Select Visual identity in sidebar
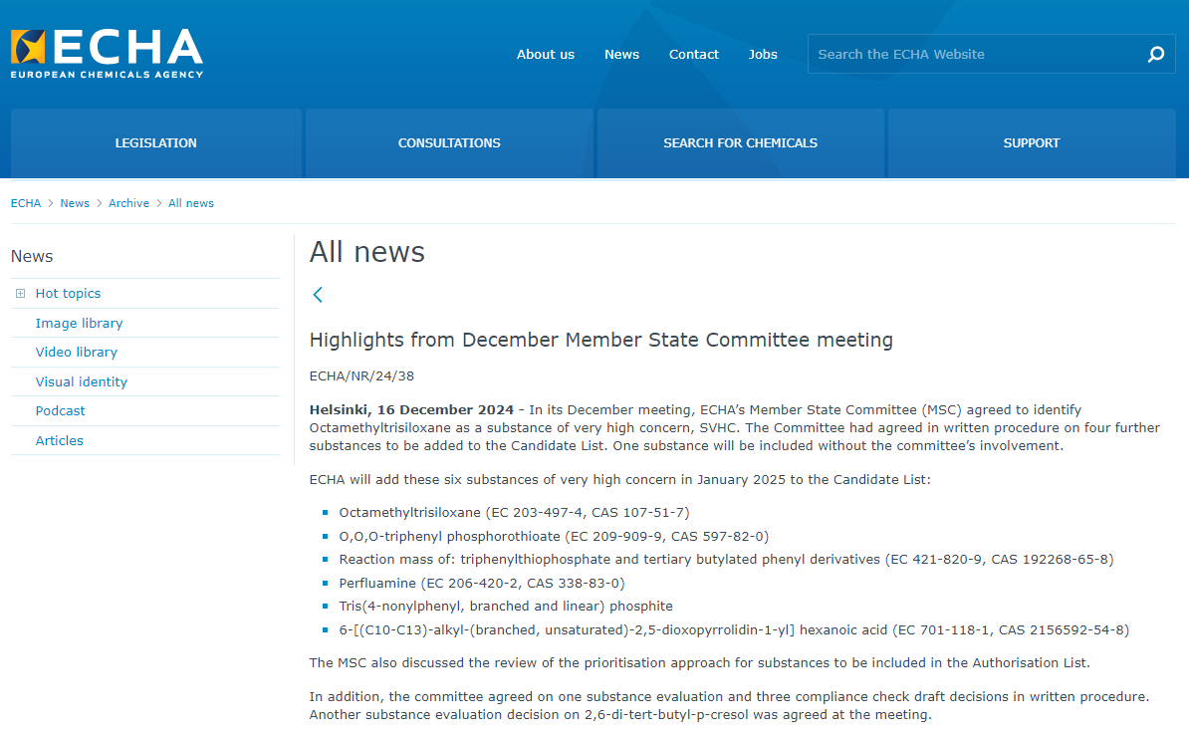Viewport: 1189px width, 740px height. pyautogui.click(x=81, y=381)
